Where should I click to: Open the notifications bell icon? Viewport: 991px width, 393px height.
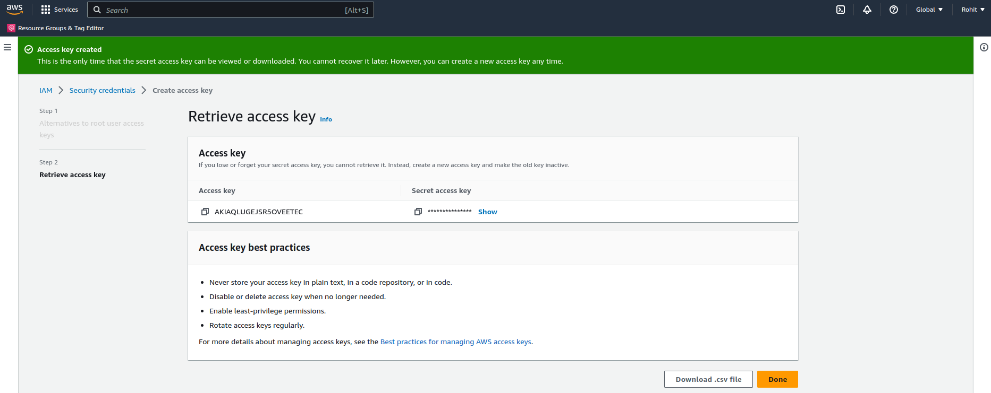(867, 10)
